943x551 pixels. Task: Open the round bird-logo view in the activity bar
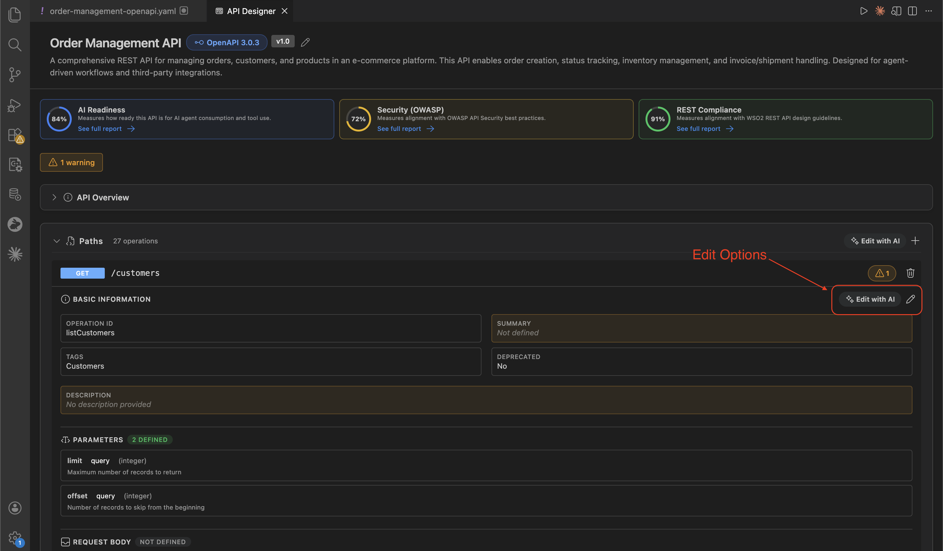click(15, 224)
